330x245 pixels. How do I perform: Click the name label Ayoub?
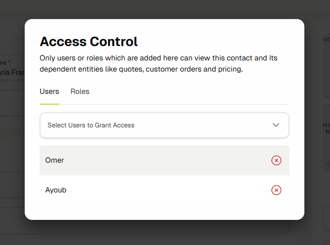click(x=56, y=190)
